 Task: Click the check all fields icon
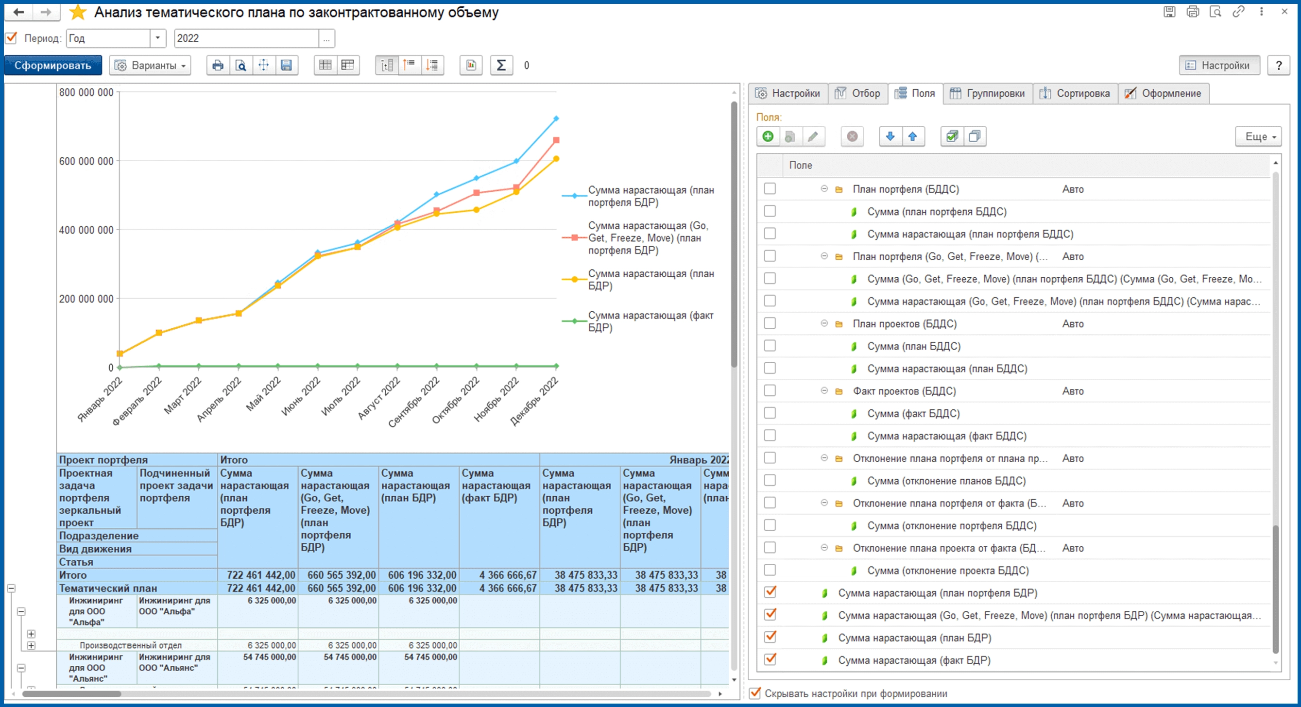click(952, 136)
